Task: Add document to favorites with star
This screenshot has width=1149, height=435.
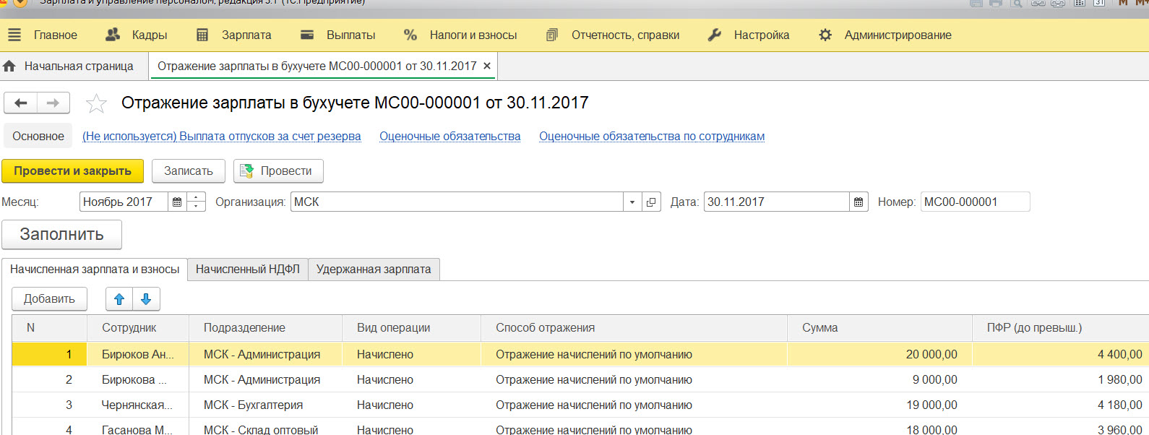Action: pos(96,104)
